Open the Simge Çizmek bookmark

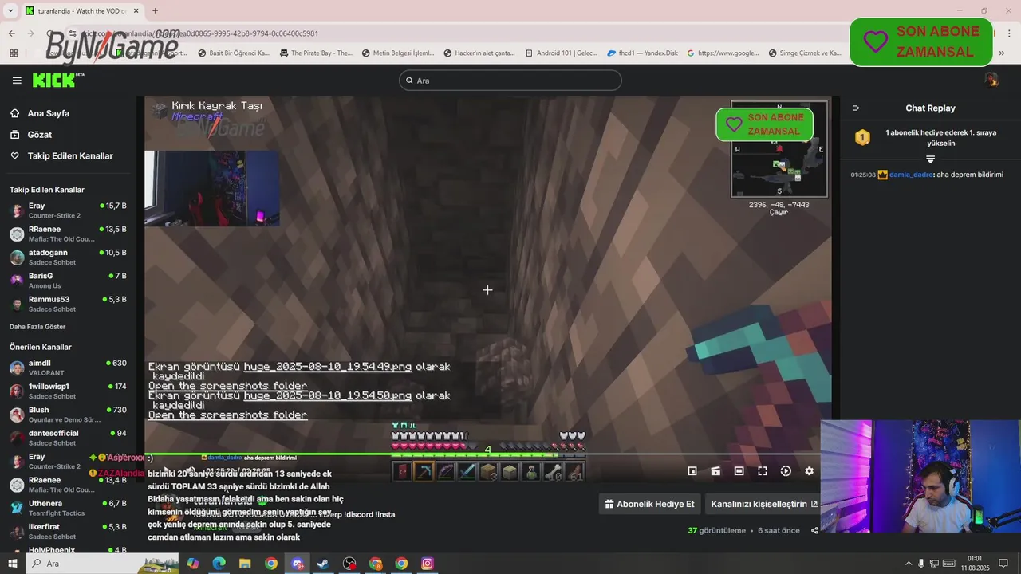tap(805, 53)
